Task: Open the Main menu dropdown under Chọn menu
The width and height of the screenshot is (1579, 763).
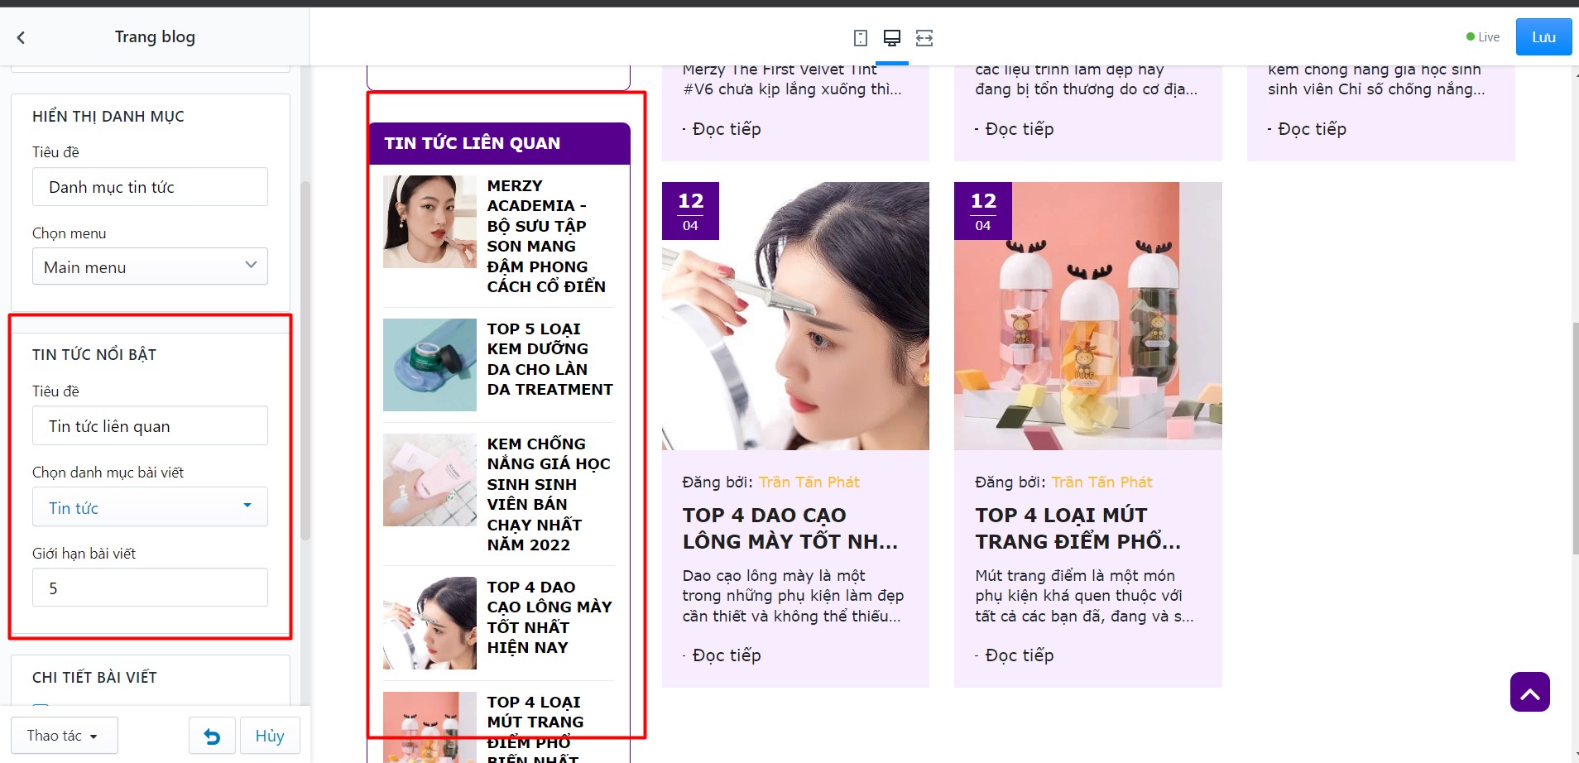Action: (x=150, y=266)
